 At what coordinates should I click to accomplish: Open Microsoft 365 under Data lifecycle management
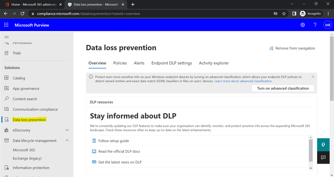coord(24,150)
